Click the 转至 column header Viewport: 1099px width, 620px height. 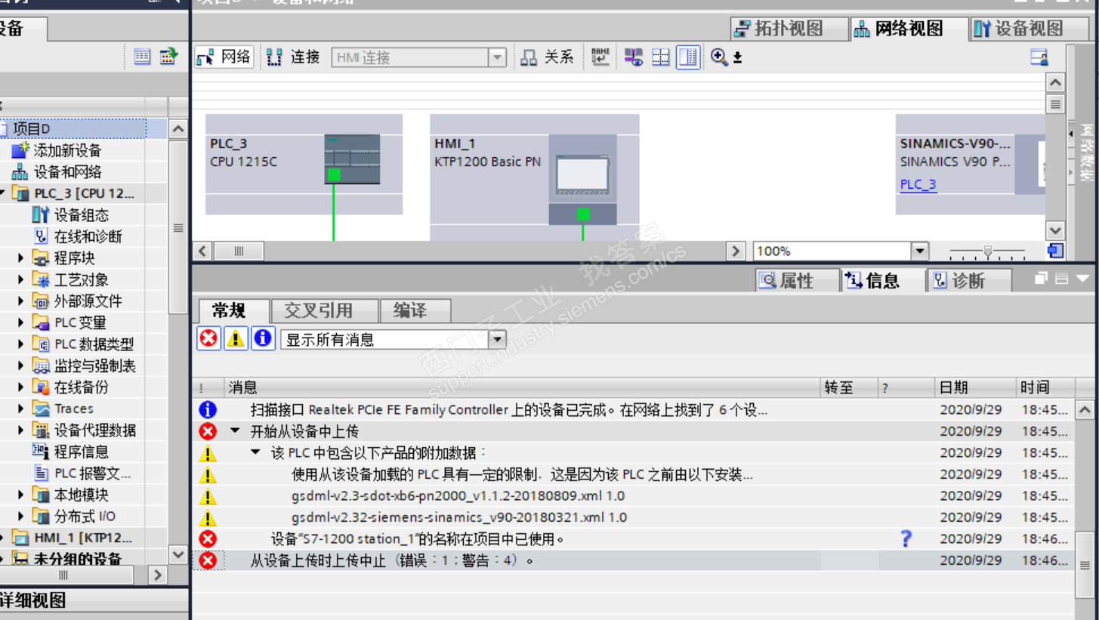click(849, 387)
